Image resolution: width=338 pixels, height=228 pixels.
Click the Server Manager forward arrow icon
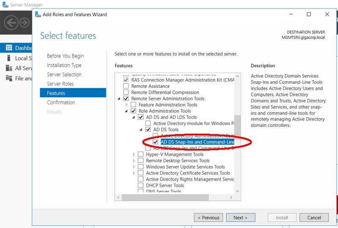pos(25,22)
